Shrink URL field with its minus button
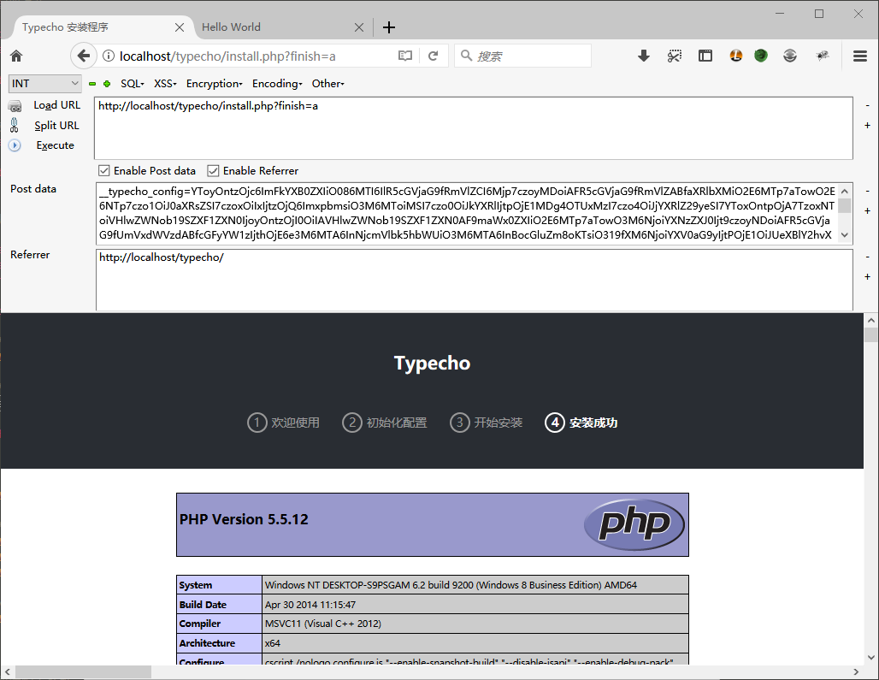Viewport: 879px width, 680px height. click(x=867, y=106)
